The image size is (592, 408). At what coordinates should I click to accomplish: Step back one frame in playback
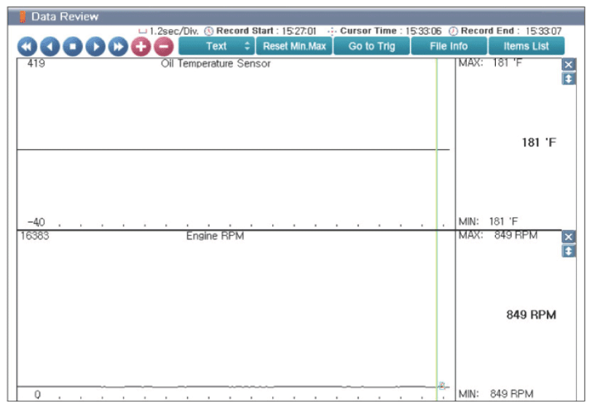pos(50,47)
